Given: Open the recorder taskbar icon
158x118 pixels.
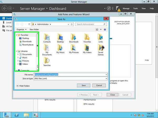Looking at the screenshot, I should tap(36, 115).
